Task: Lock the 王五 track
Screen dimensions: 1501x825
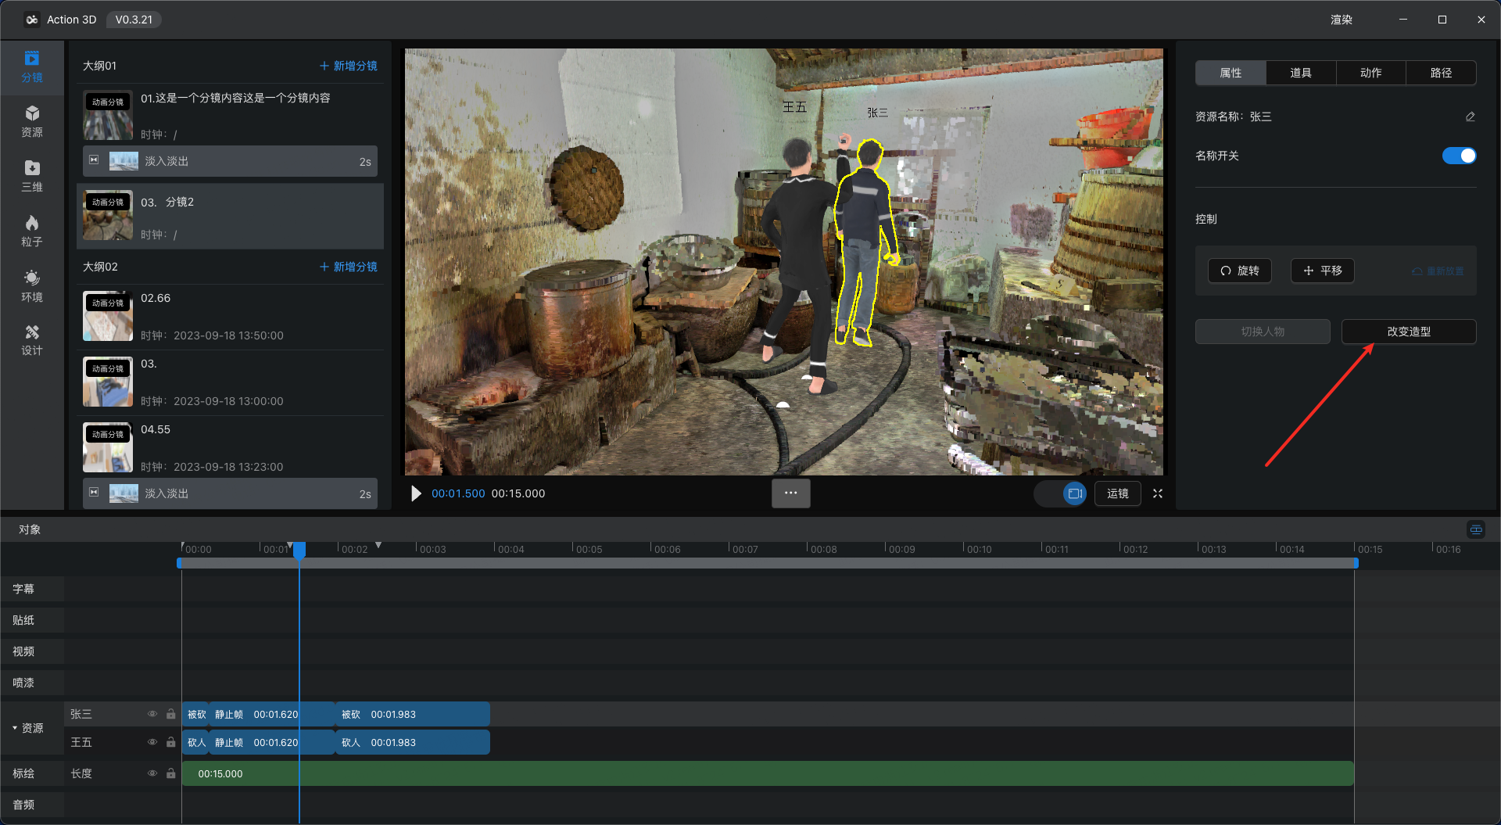Action: pos(170,742)
